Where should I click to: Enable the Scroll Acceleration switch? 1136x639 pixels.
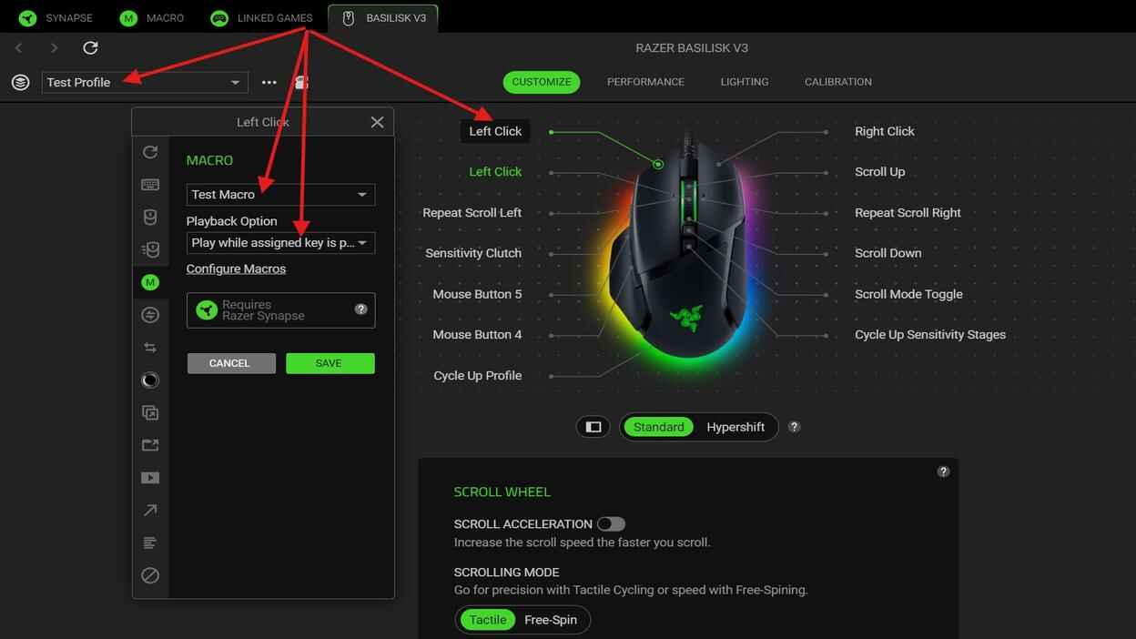click(x=611, y=524)
